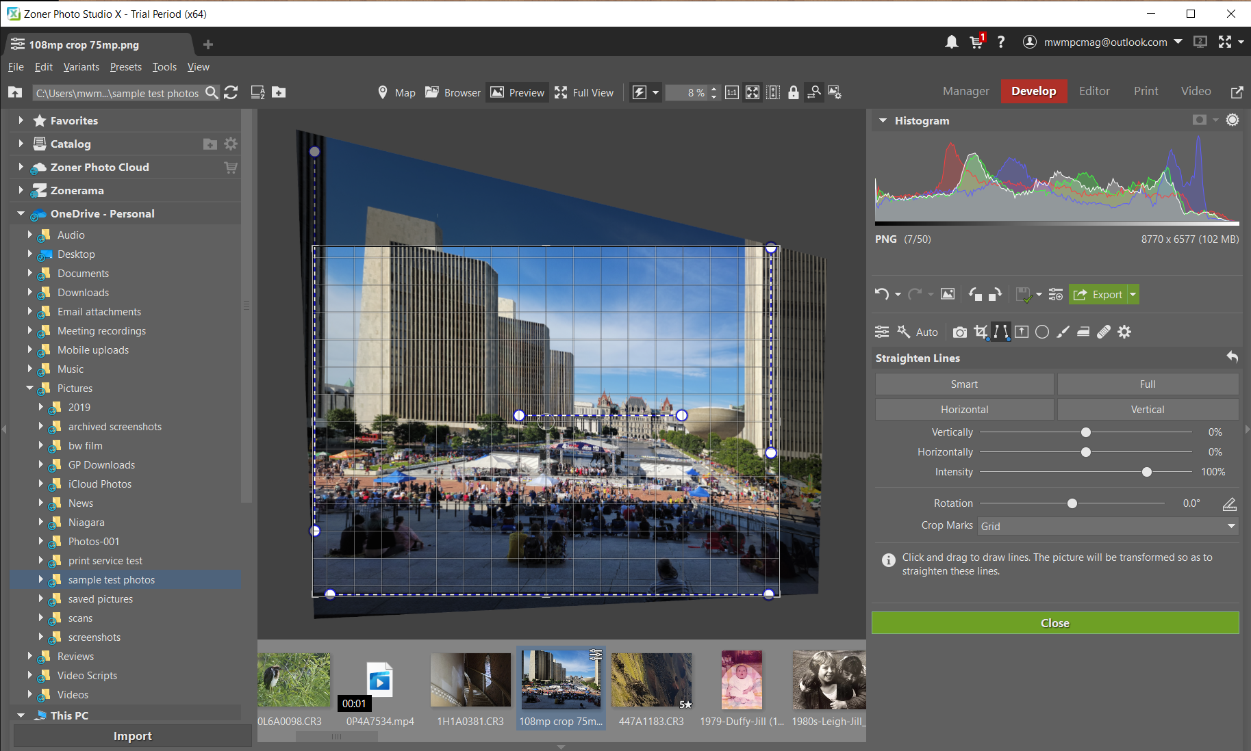Enable 1:1 zoom view
The image size is (1251, 751).
[x=731, y=92]
